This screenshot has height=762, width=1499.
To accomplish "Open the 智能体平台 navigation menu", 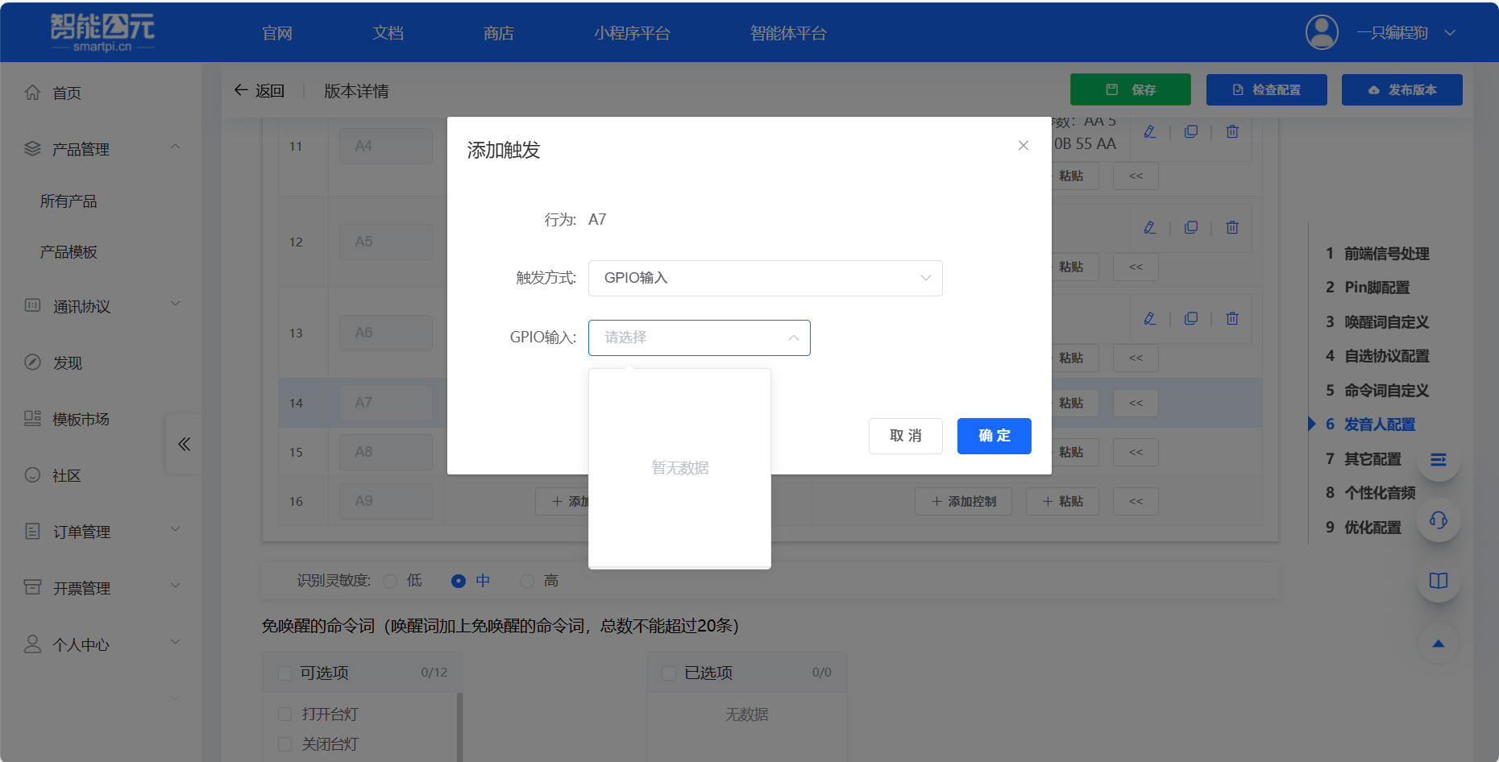I will pos(788,33).
